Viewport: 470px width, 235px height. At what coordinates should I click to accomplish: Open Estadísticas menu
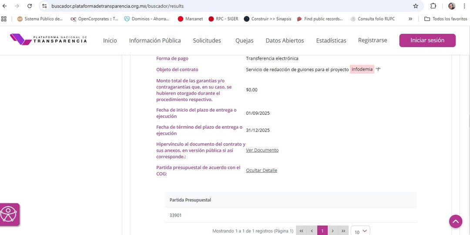pos(331,41)
